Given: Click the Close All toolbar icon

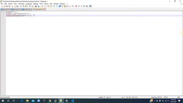Looking at the screenshot, I should (x=15, y=6).
